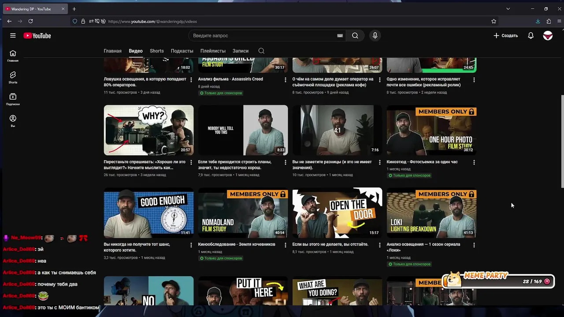564x317 pixels.
Task: Open options for "Ловушка освещения" video
Action: click(191, 80)
